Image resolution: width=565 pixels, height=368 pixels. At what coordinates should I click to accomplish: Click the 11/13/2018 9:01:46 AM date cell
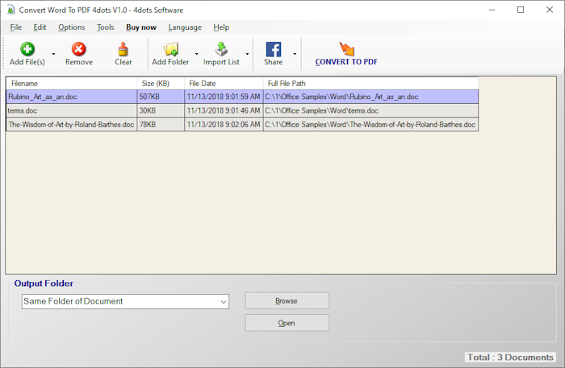tap(224, 110)
